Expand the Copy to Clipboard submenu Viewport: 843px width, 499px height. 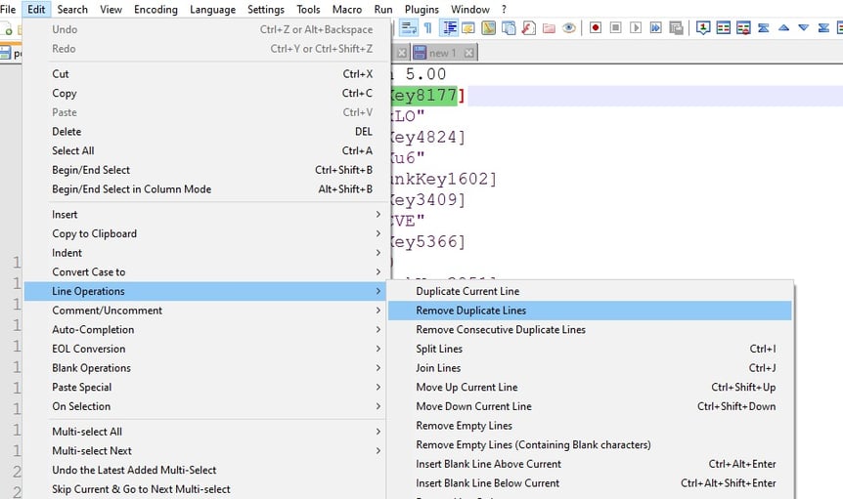tap(205, 234)
